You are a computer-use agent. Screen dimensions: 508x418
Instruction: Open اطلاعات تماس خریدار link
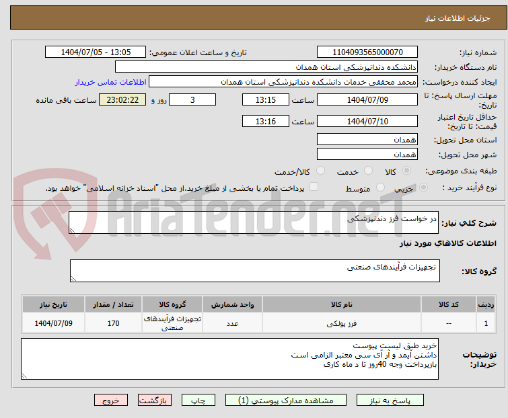pyautogui.click(x=111, y=82)
